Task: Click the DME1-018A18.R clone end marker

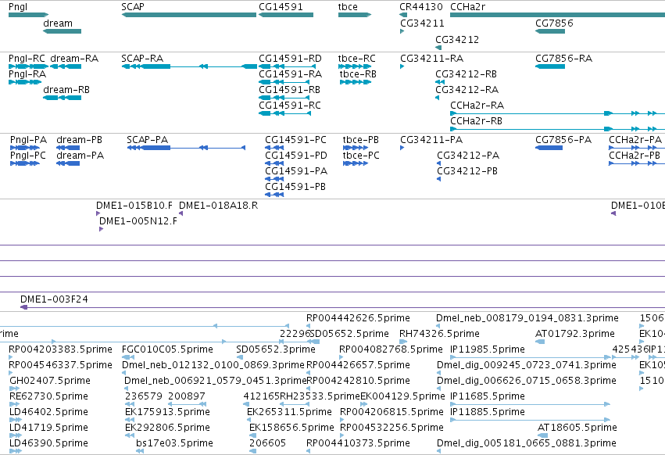Action: coord(181,213)
